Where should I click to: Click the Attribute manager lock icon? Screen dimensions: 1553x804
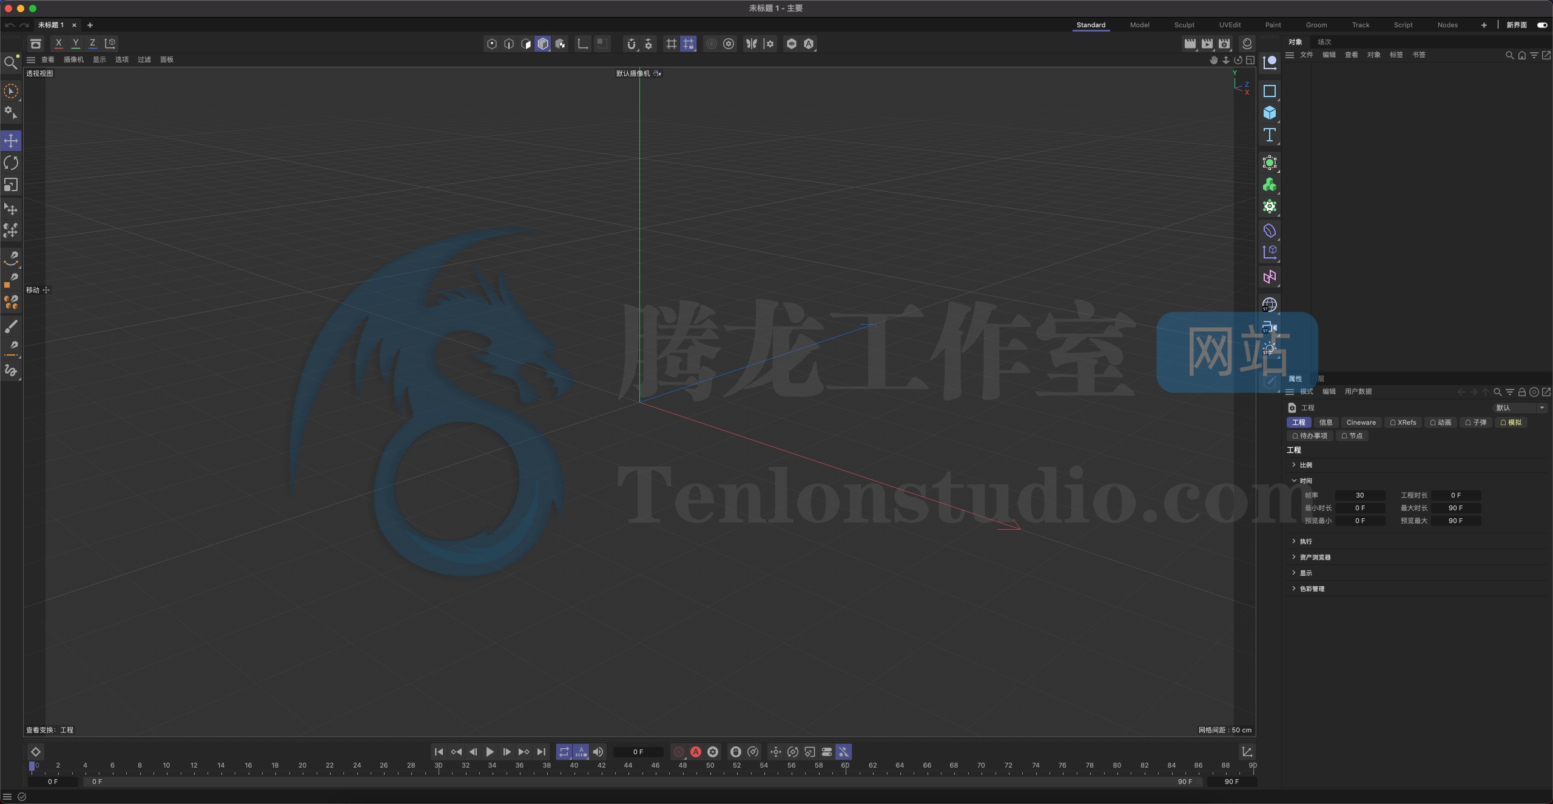1521,392
